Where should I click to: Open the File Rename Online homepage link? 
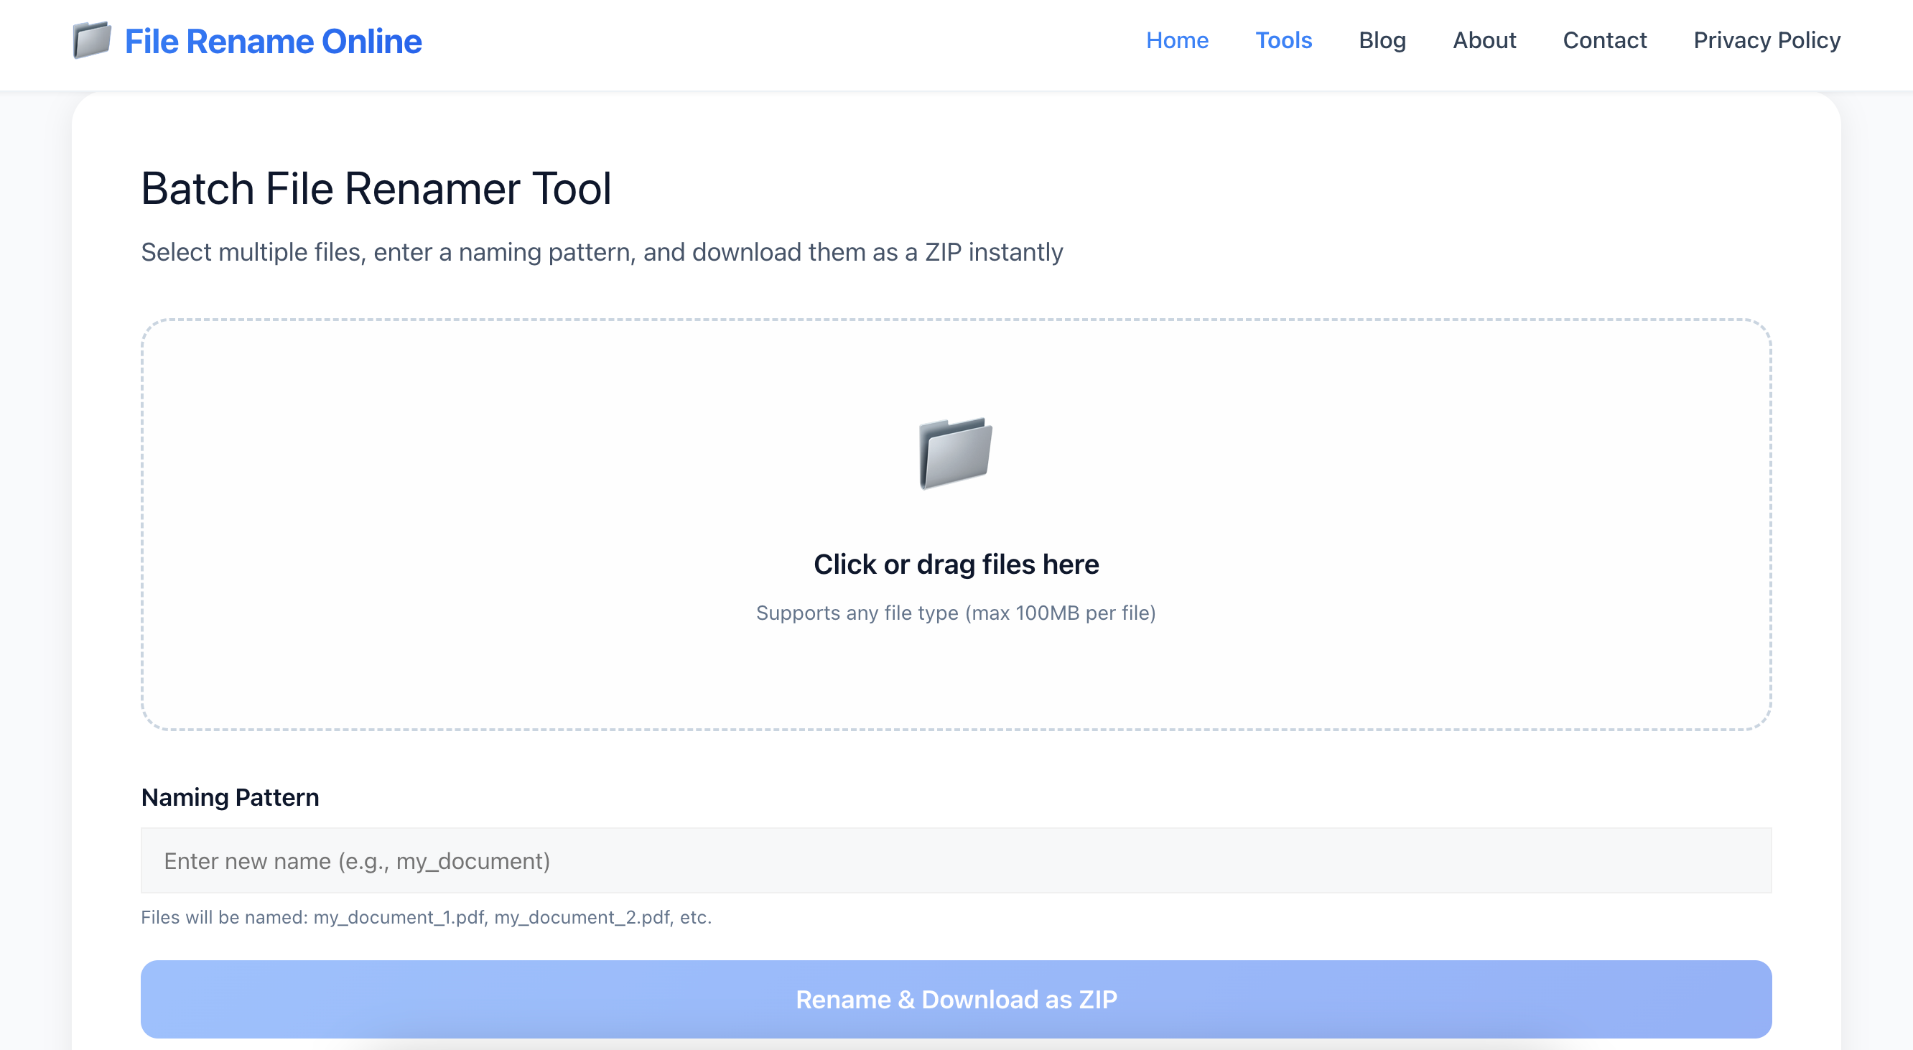pyautogui.click(x=273, y=41)
